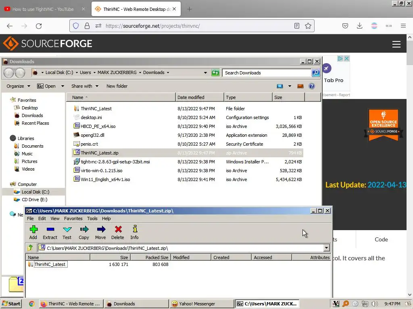Screen dimensions: 413x309
Task: Click the Search Downloads input field
Action: click(x=267, y=73)
